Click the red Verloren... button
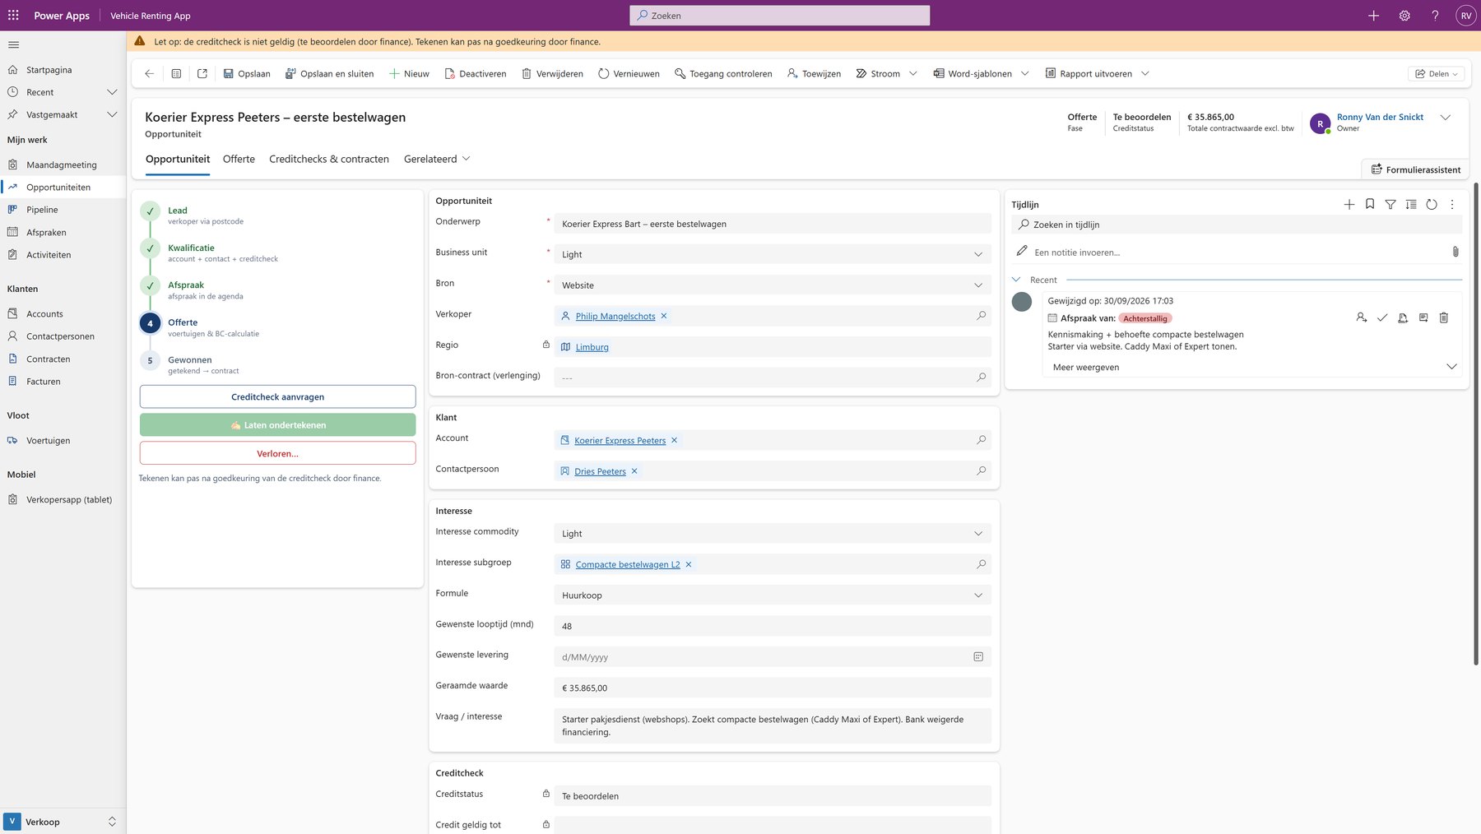This screenshot has height=834, width=1481. click(278, 453)
